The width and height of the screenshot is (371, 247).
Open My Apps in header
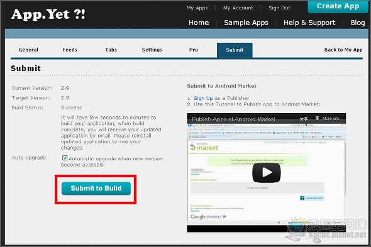[197, 8]
